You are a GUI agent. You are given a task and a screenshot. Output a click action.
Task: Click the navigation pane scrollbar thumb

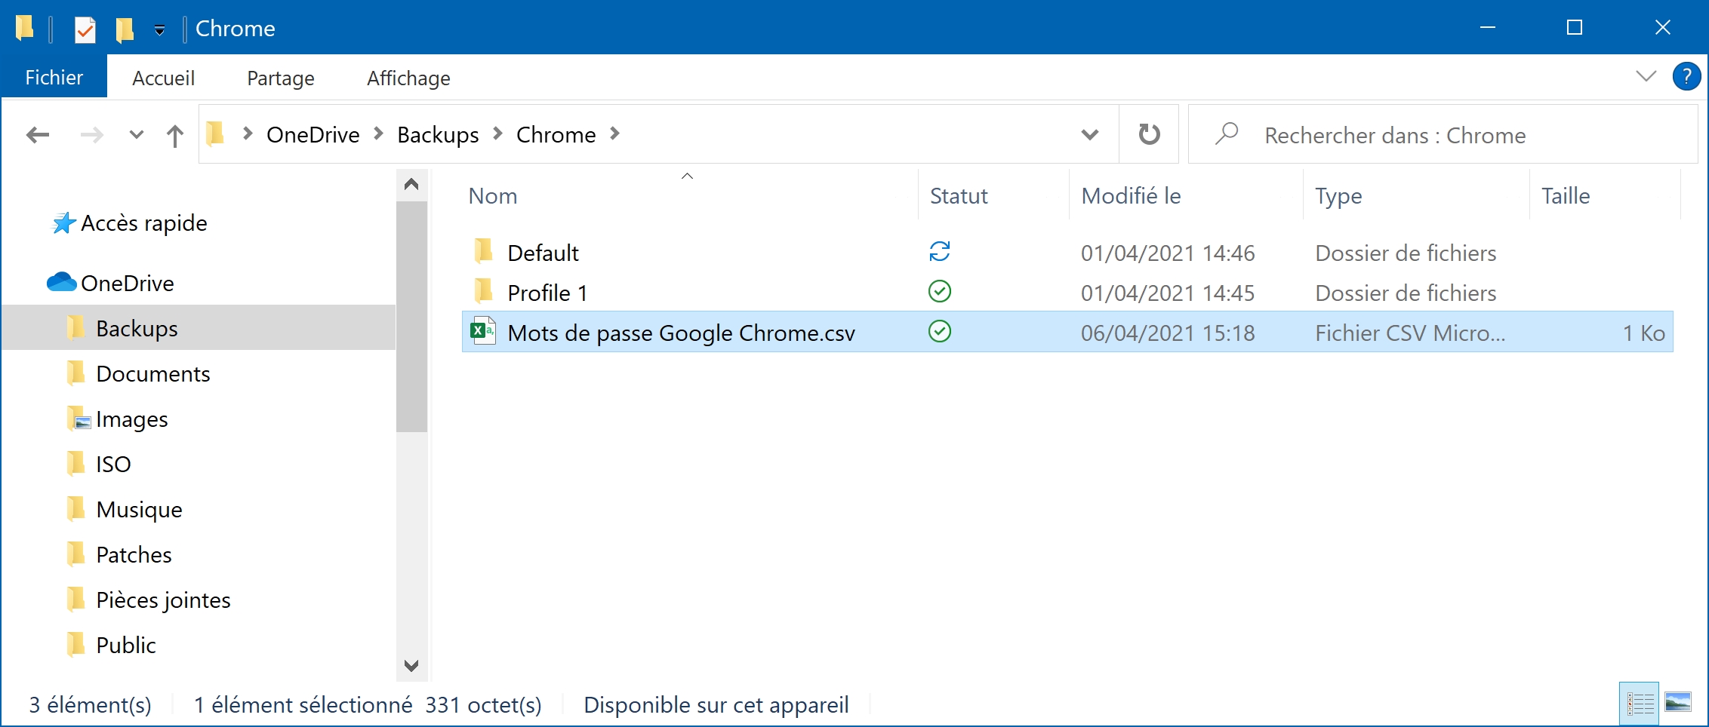click(x=411, y=317)
